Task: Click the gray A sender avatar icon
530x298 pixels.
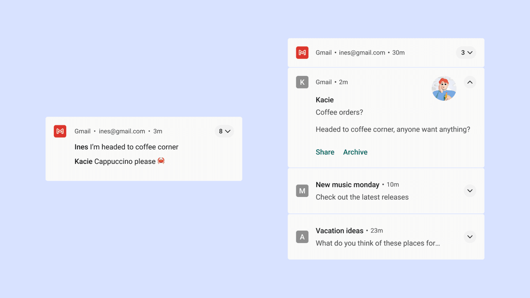Action: tap(302, 237)
